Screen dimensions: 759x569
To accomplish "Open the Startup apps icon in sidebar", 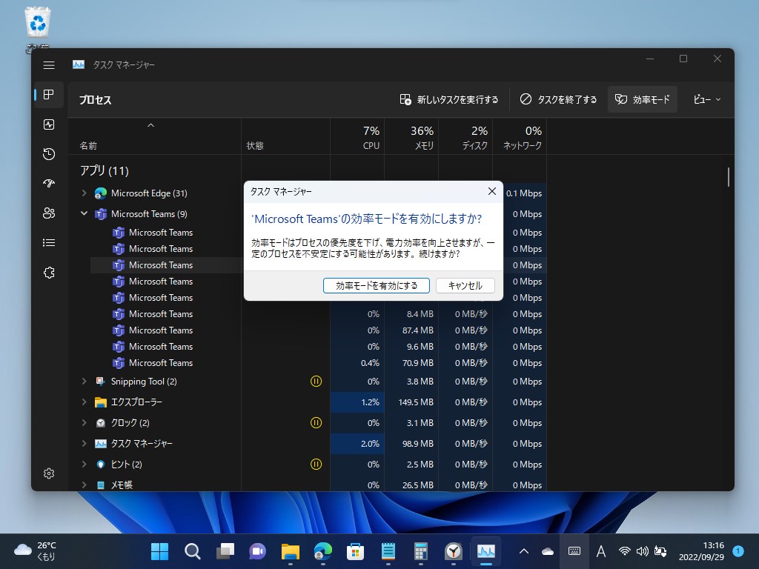I will click(x=49, y=184).
